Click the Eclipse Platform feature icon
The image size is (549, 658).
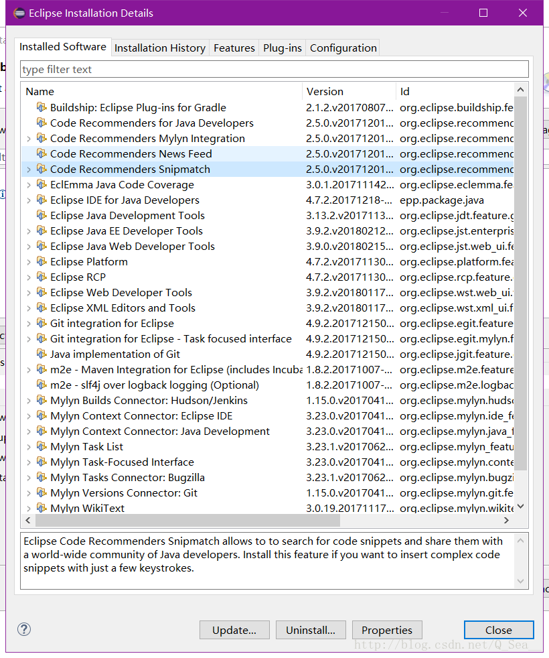pyautogui.click(x=42, y=261)
